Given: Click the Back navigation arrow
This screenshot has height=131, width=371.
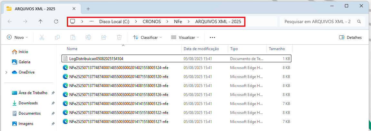Looking at the screenshot, I should [10, 22].
